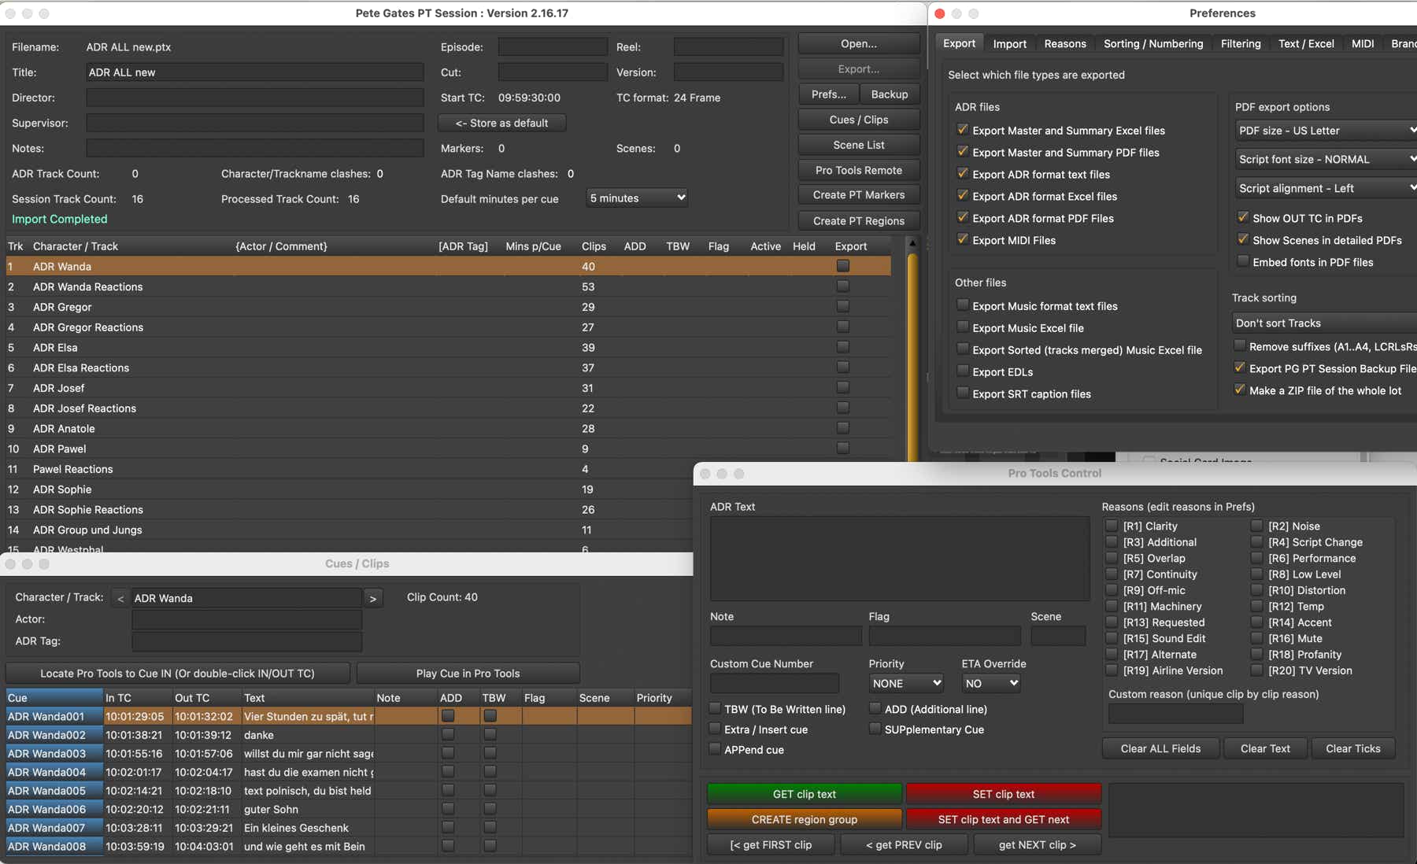1417x864 pixels.
Task: Click the Prefs... button
Action: (x=829, y=94)
